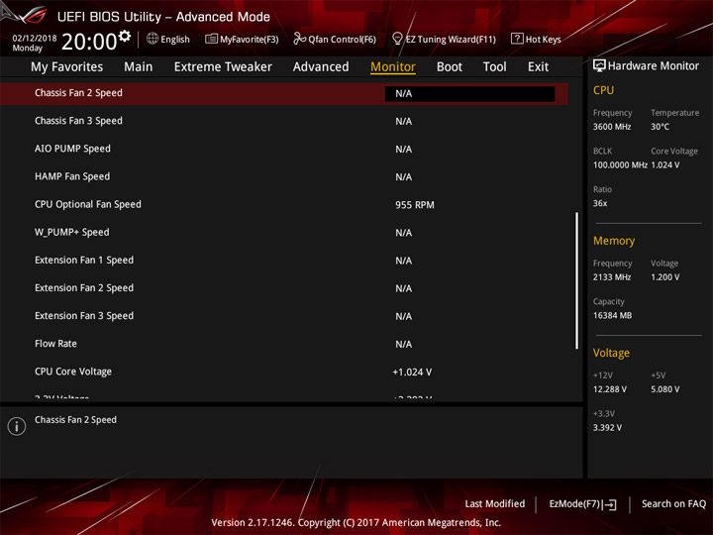Open the My Favorites tab
The image size is (713, 535).
click(x=67, y=67)
